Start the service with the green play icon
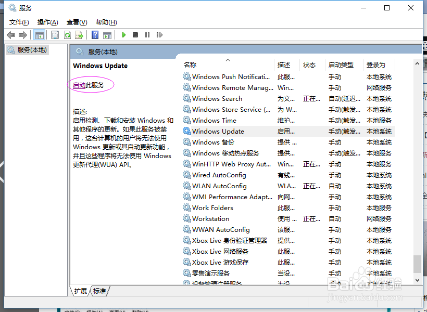The width and height of the screenshot is (427, 312). coord(123,35)
